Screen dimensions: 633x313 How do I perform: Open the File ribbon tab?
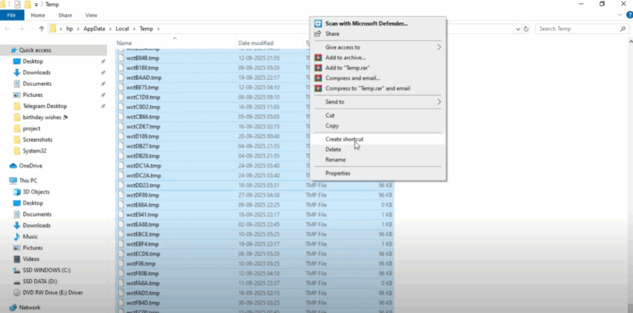(x=12, y=15)
